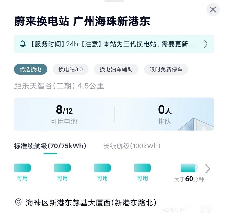The image size is (228, 213).
Task: Tap the first available battery icon
Action: click(x=22, y=168)
